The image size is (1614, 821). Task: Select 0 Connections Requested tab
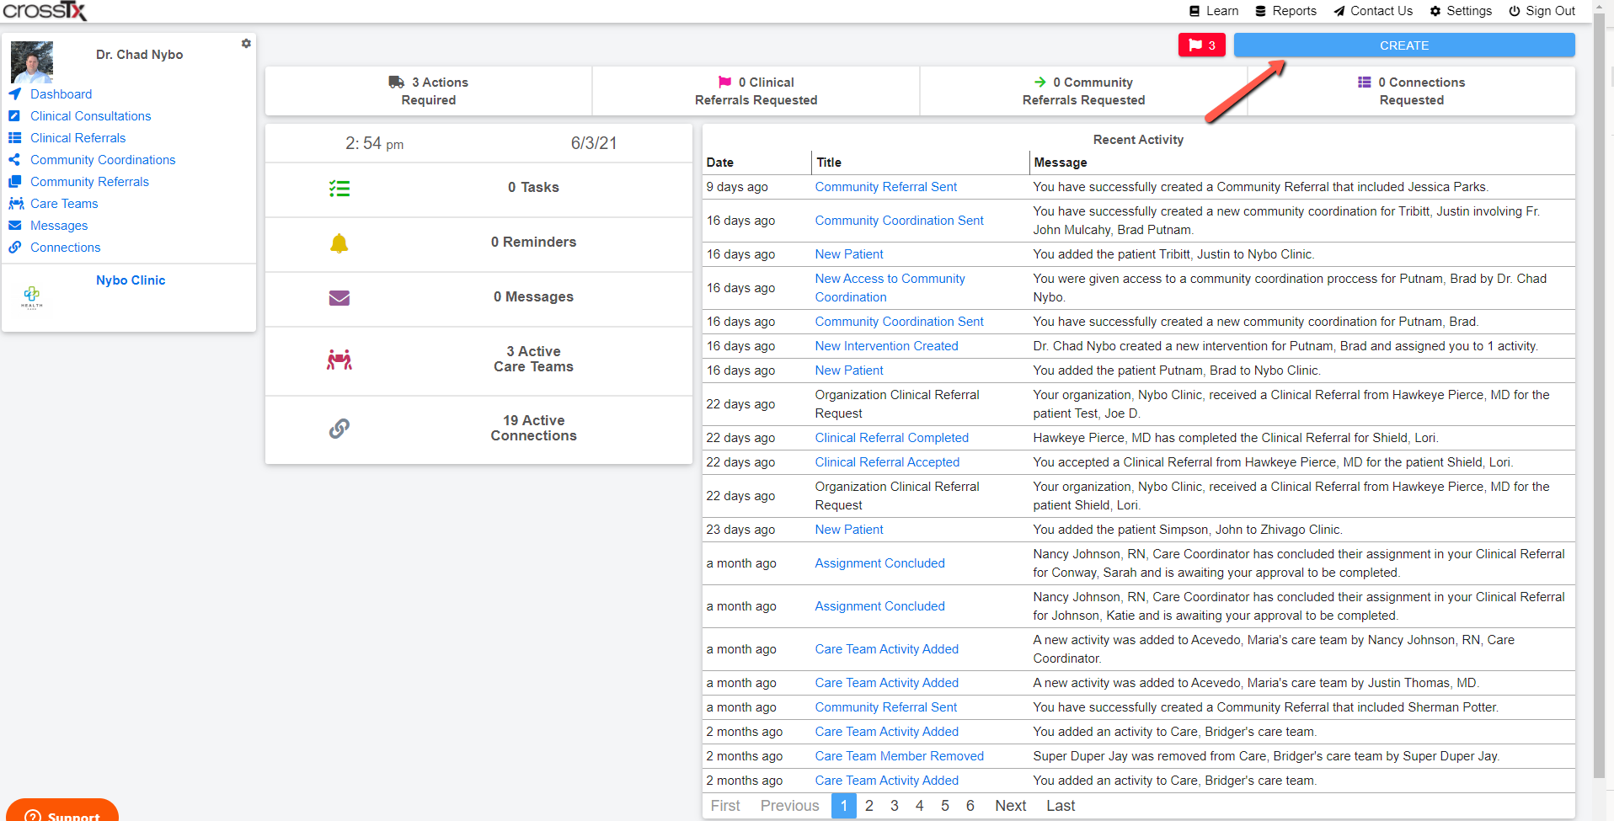click(x=1411, y=91)
